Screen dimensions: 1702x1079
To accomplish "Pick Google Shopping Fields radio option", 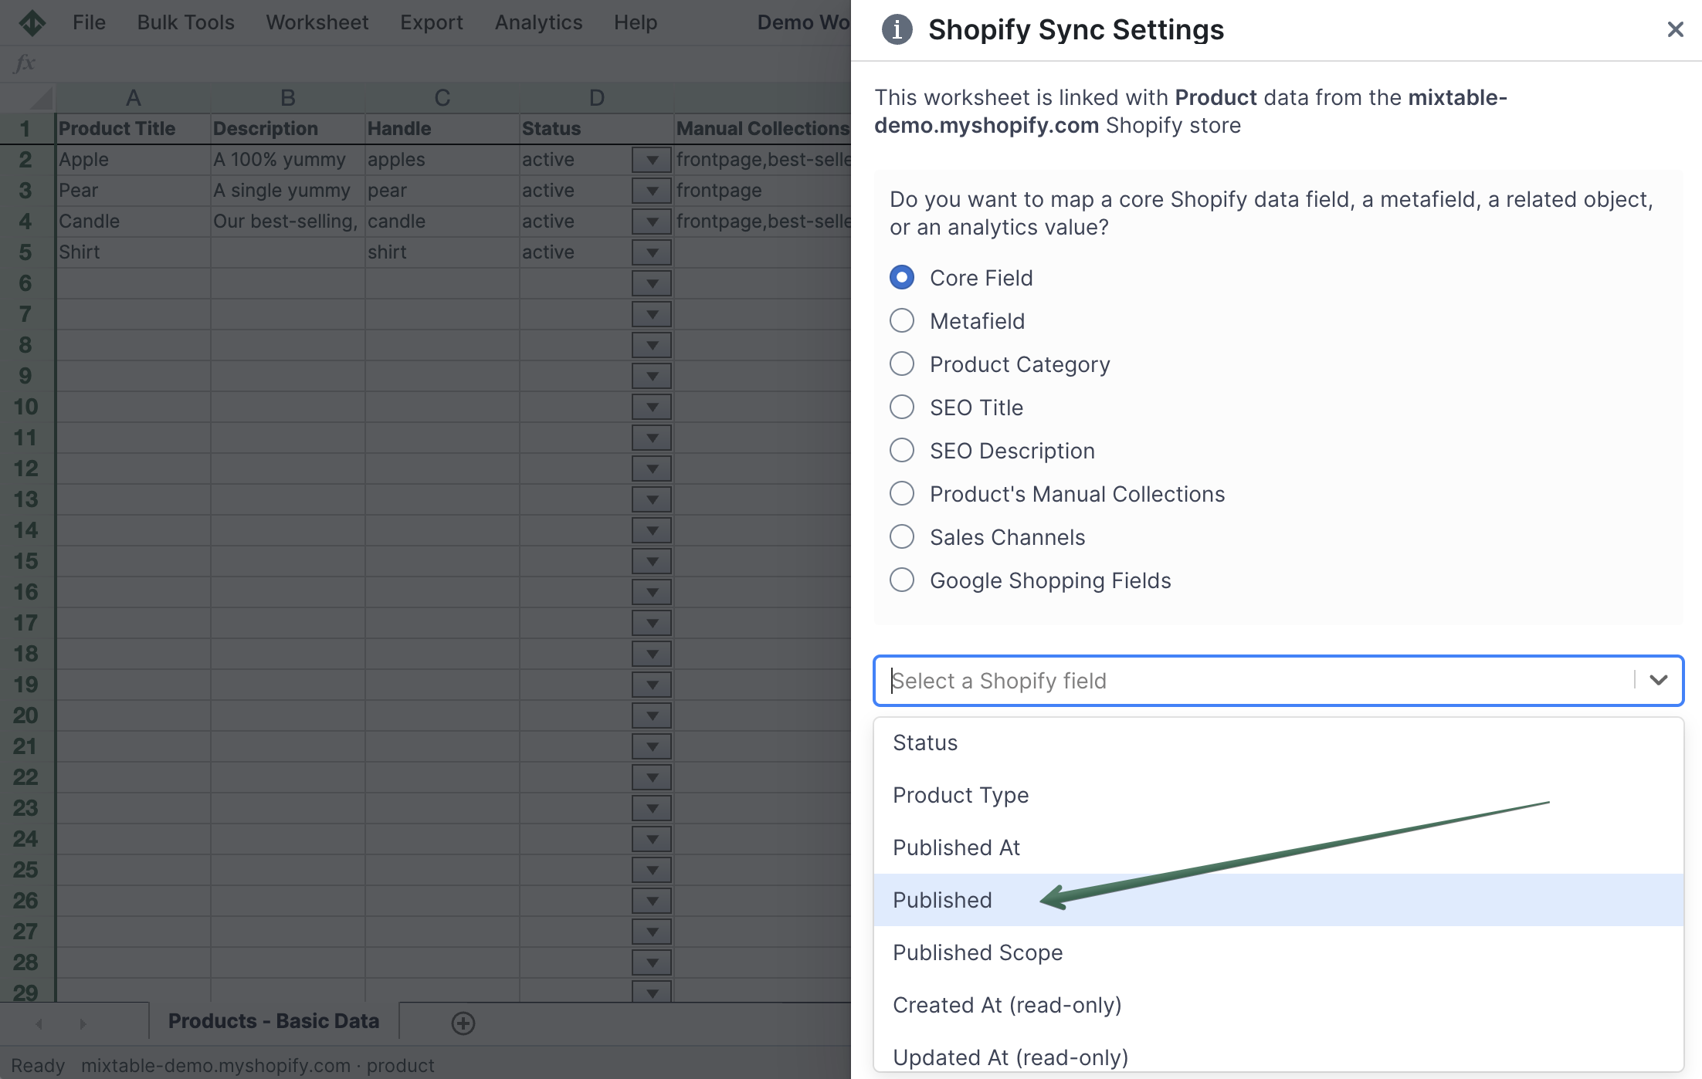I will pos(901,580).
